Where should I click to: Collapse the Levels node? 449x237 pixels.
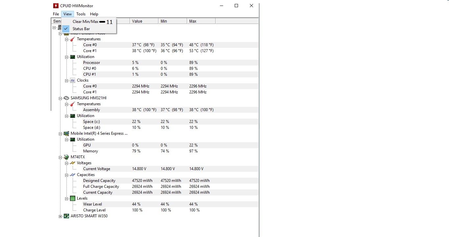pyautogui.click(x=66, y=198)
